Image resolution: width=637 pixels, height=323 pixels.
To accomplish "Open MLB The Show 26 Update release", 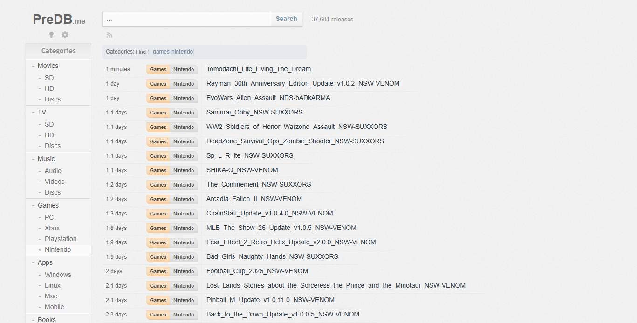I will coord(281,228).
